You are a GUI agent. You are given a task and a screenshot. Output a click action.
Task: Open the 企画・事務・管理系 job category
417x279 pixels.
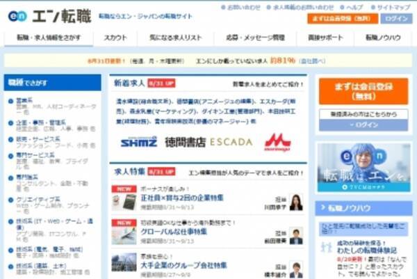pos(41,122)
